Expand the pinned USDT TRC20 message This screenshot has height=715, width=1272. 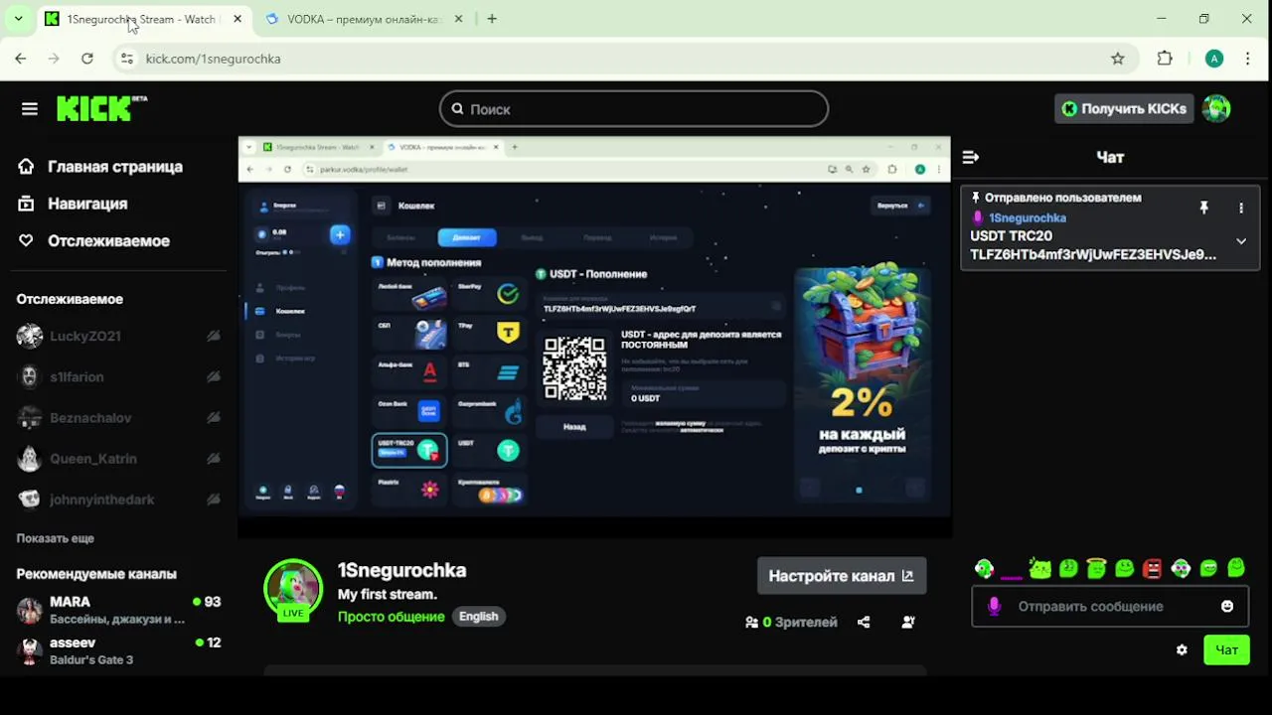click(x=1241, y=241)
